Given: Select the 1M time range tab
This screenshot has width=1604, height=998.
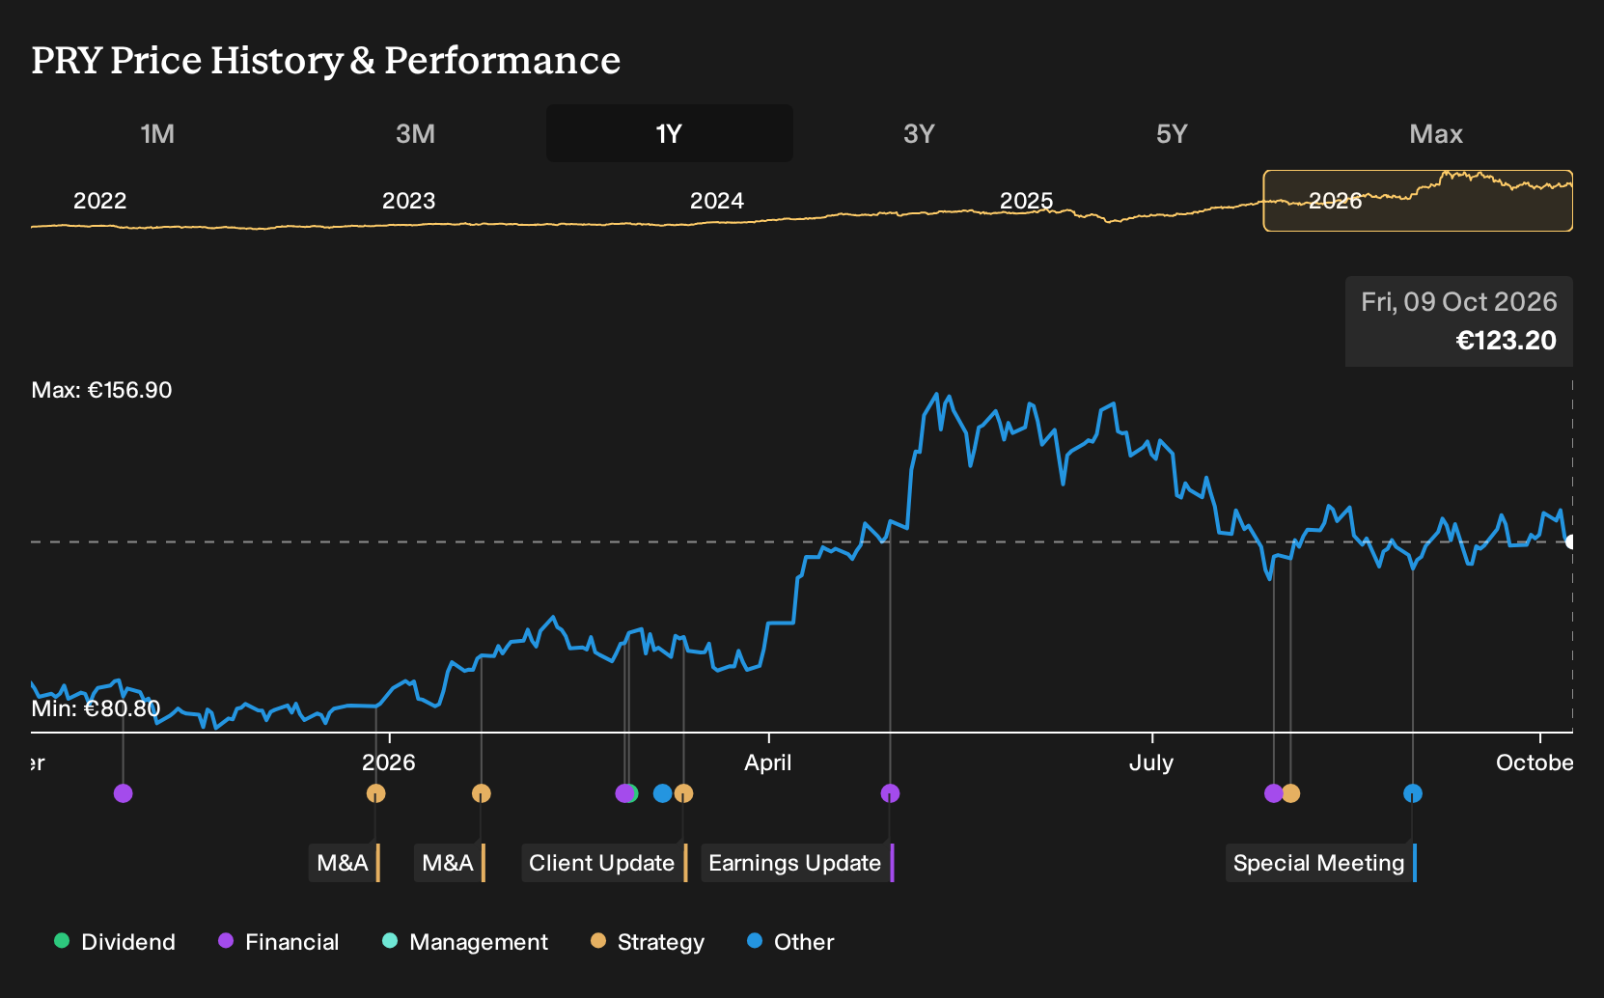Looking at the screenshot, I should (x=157, y=133).
